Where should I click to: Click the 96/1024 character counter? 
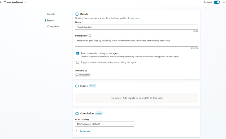(x=194, y=48)
